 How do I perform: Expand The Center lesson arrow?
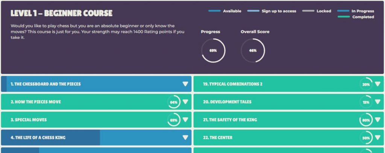pyautogui.click(x=377, y=138)
